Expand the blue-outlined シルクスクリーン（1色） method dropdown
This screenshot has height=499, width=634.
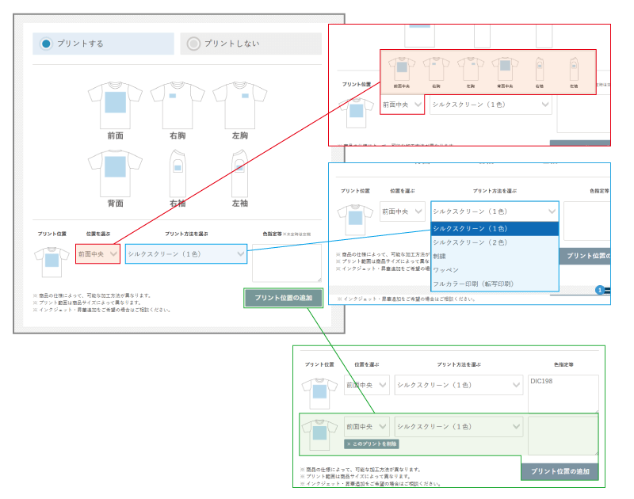(x=186, y=253)
